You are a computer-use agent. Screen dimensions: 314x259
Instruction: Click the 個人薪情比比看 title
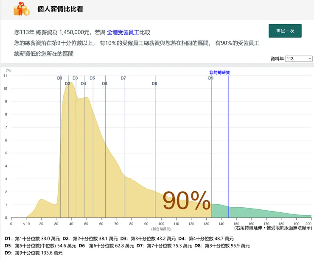pyautogui.click(x=60, y=9)
